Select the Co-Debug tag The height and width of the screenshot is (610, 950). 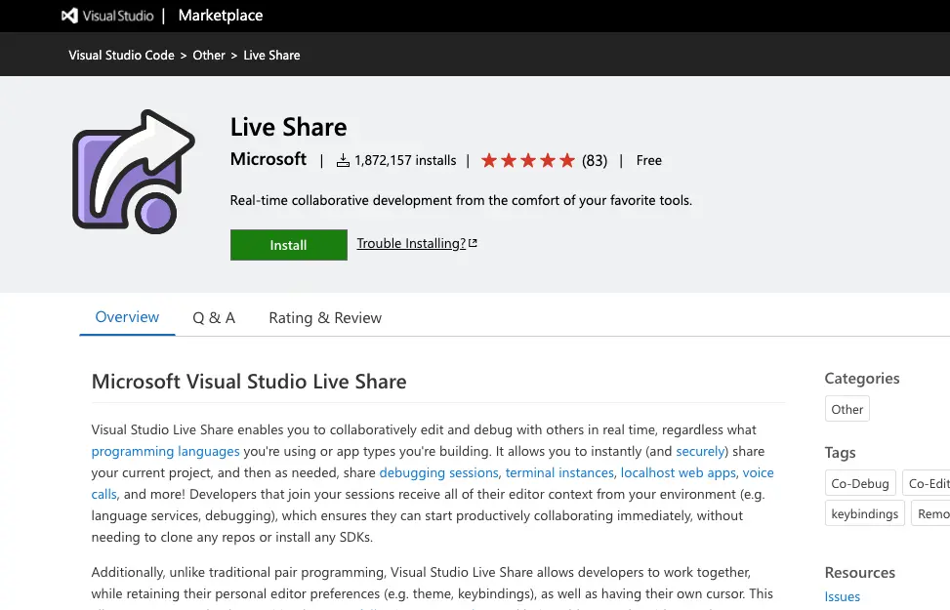860,483
